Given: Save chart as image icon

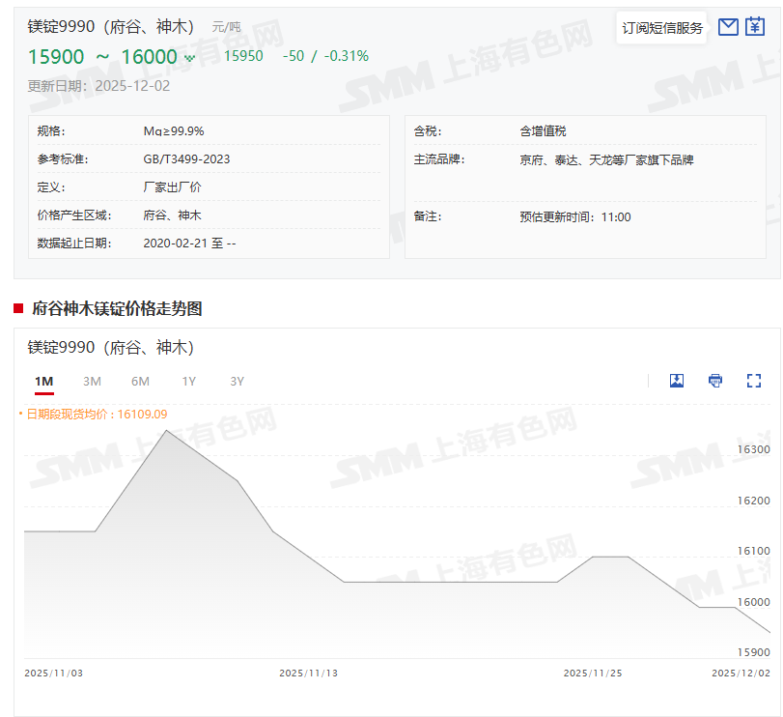Looking at the screenshot, I should click(x=677, y=381).
